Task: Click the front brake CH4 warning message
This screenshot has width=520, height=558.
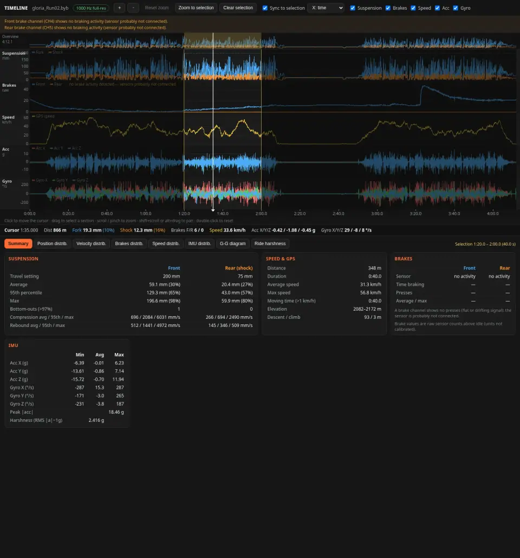Action: tap(86, 21)
